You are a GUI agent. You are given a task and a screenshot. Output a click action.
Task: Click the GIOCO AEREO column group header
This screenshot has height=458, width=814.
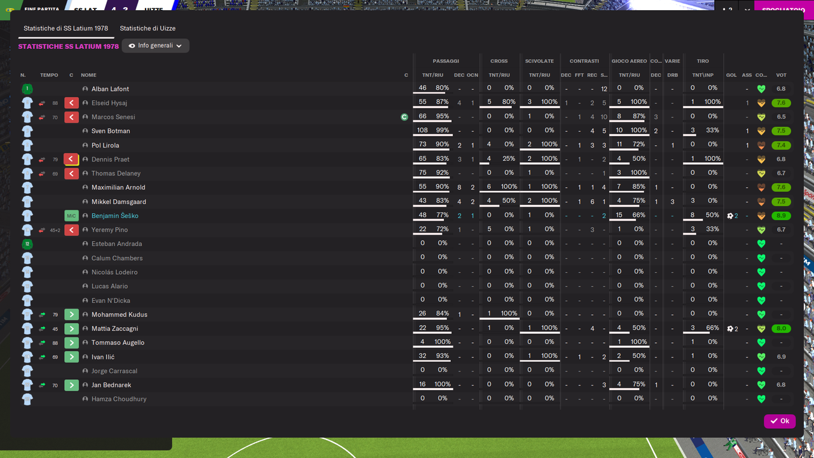coord(629,61)
